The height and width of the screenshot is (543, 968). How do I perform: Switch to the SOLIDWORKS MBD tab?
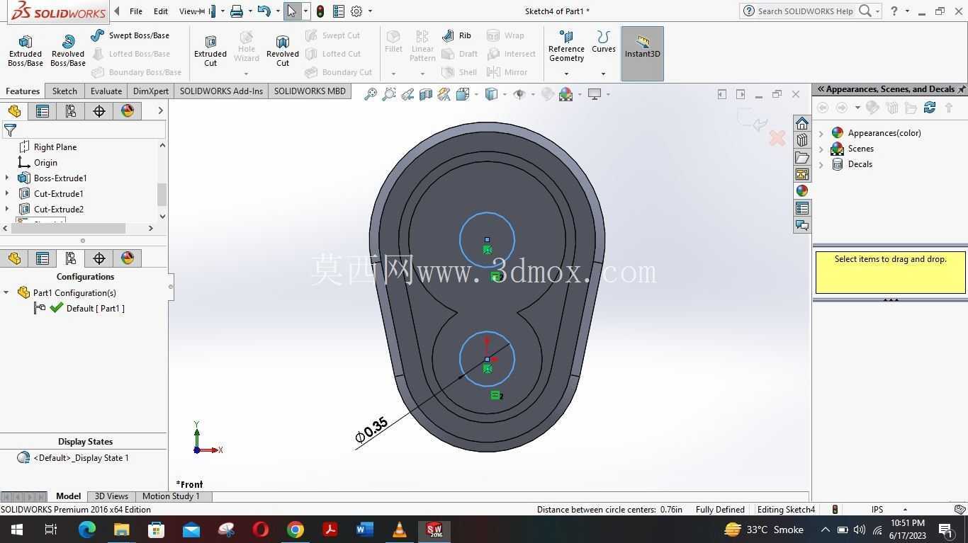click(310, 91)
